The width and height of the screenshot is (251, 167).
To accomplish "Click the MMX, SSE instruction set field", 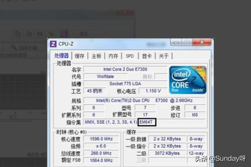I will [x=144, y=122].
